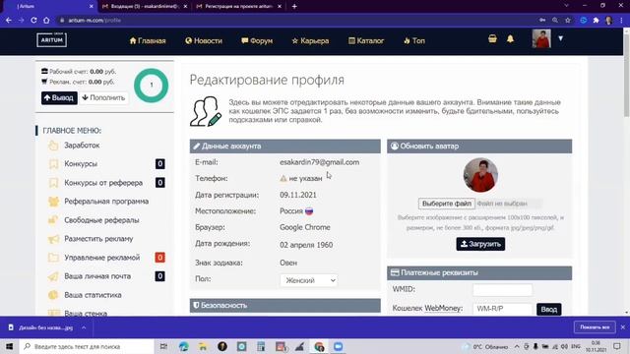
Task: Open the downloaded file chevron in download bar
Action: 84,327
